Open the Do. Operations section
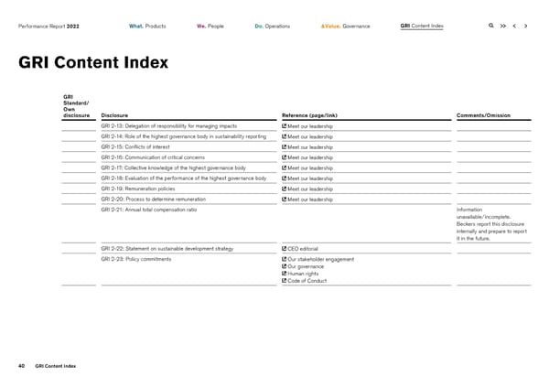549x388 pixels. pos(273,26)
